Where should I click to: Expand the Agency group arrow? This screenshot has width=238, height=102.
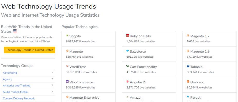[52, 79]
